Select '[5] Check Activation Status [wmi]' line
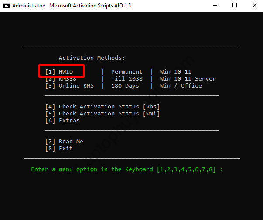This screenshot has height=220, width=263. coord(102,114)
